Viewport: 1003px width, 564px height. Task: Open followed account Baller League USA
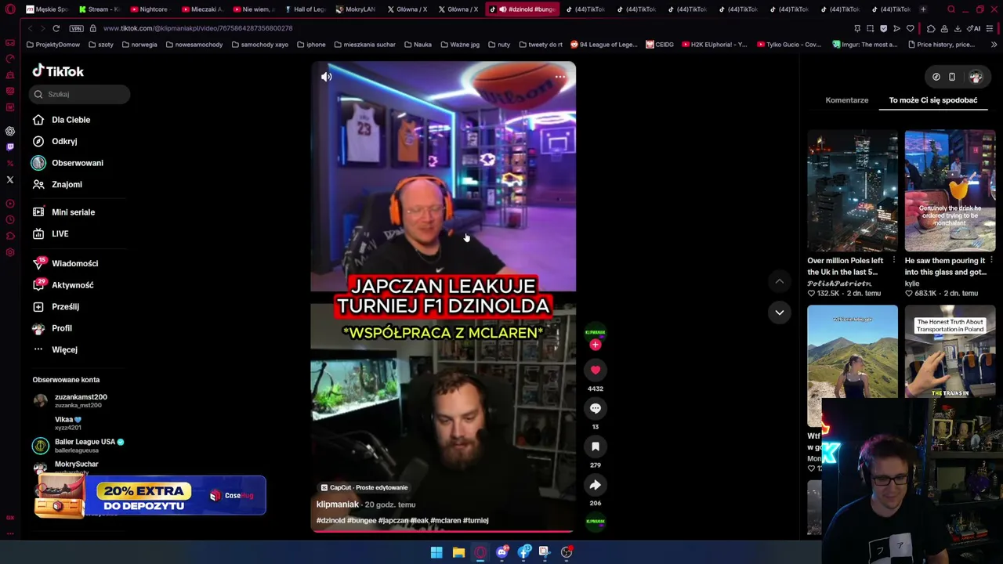pos(78,445)
